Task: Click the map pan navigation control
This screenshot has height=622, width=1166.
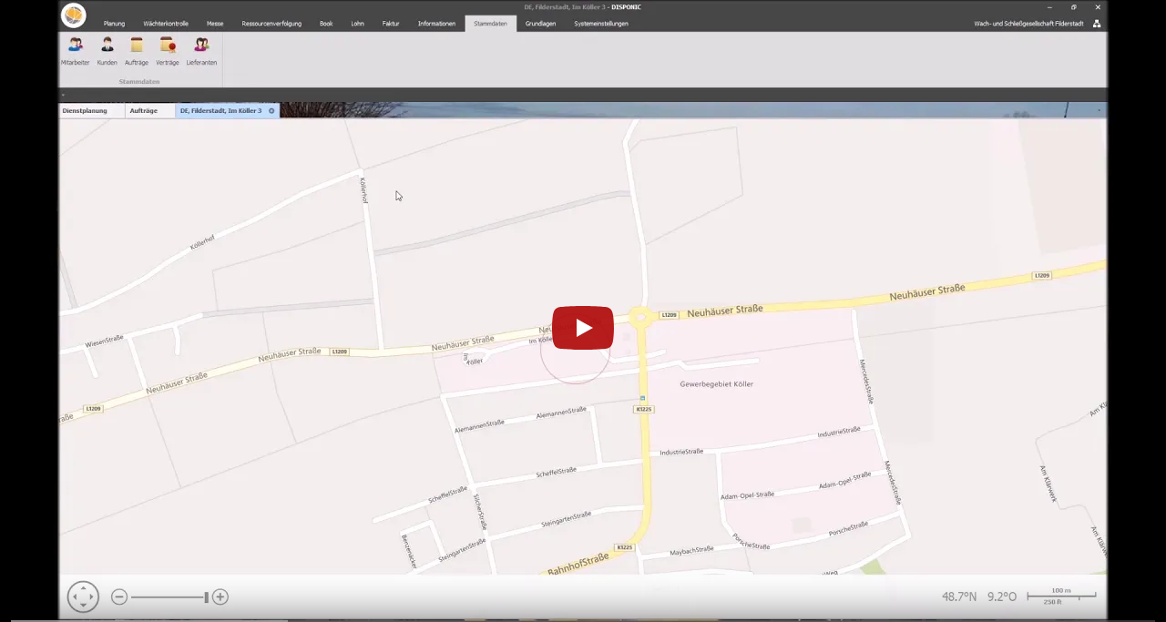Action: point(83,597)
